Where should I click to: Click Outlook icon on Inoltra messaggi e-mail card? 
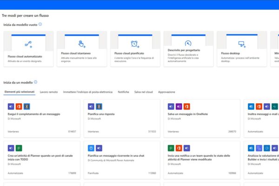(x=251, y=106)
